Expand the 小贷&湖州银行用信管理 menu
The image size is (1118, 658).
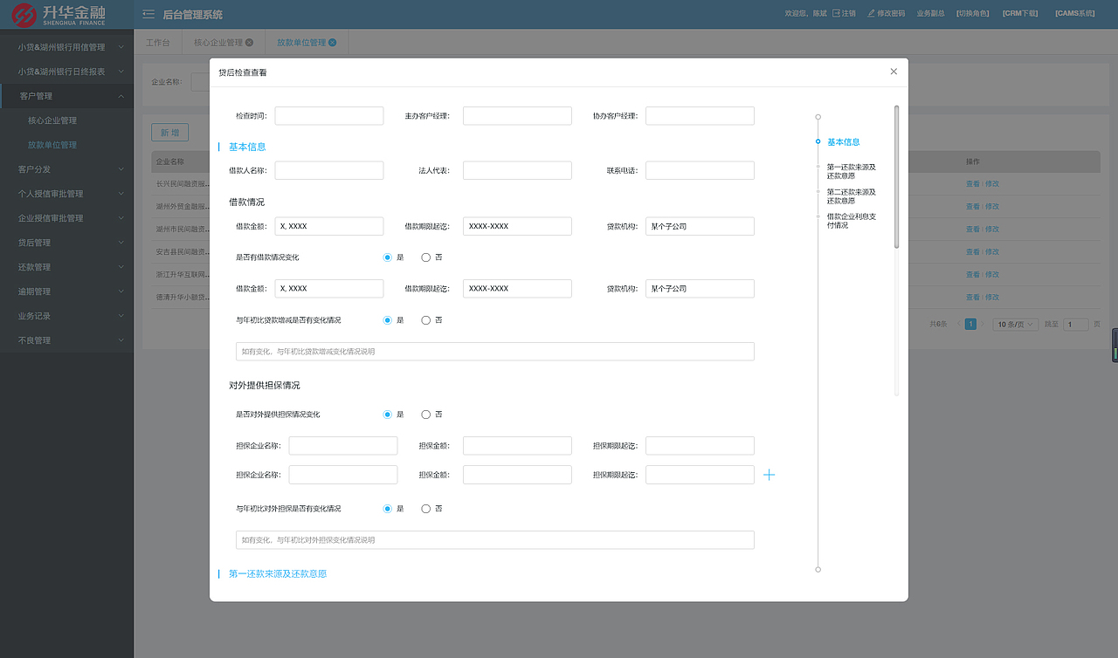(67, 47)
